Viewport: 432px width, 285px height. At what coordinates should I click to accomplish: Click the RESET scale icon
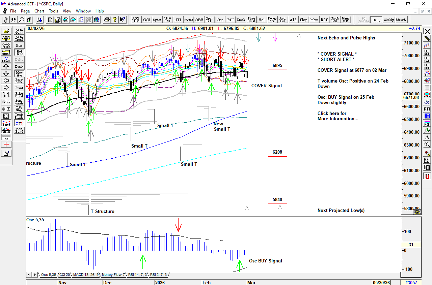click(x=6, y=45)
